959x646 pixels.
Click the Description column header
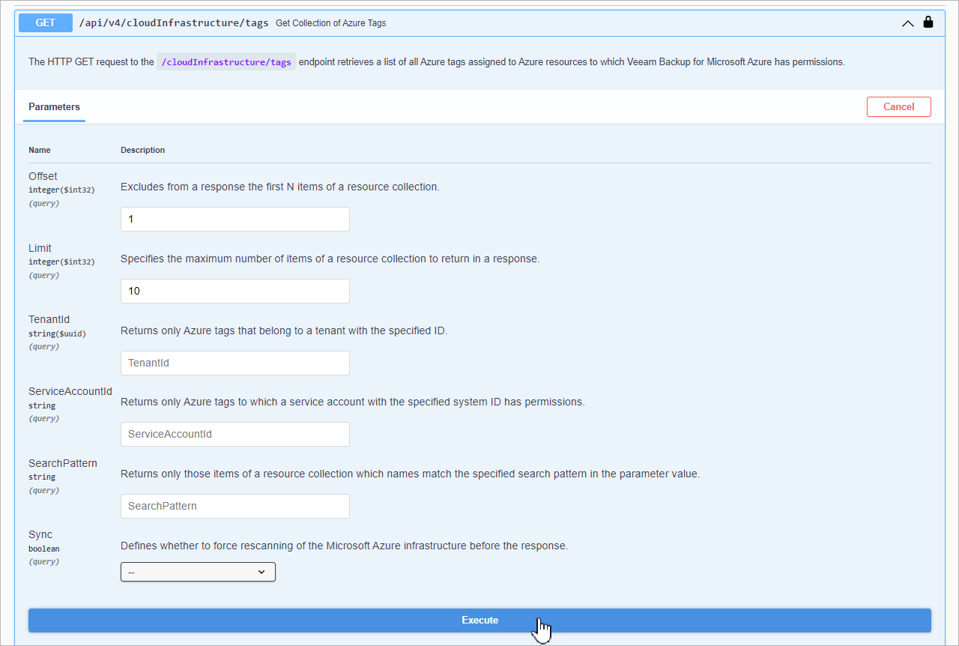142,150
